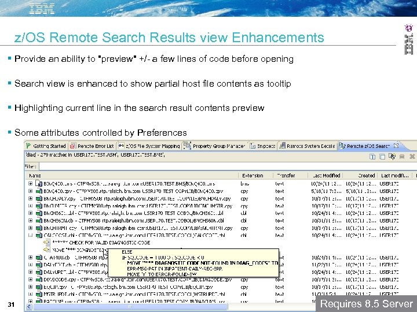The width and height of the screenshot is (417, 312).
Task: Click the 'text' transfer cell in the EQUIP.cpy row
Action: tap(280, 287)
